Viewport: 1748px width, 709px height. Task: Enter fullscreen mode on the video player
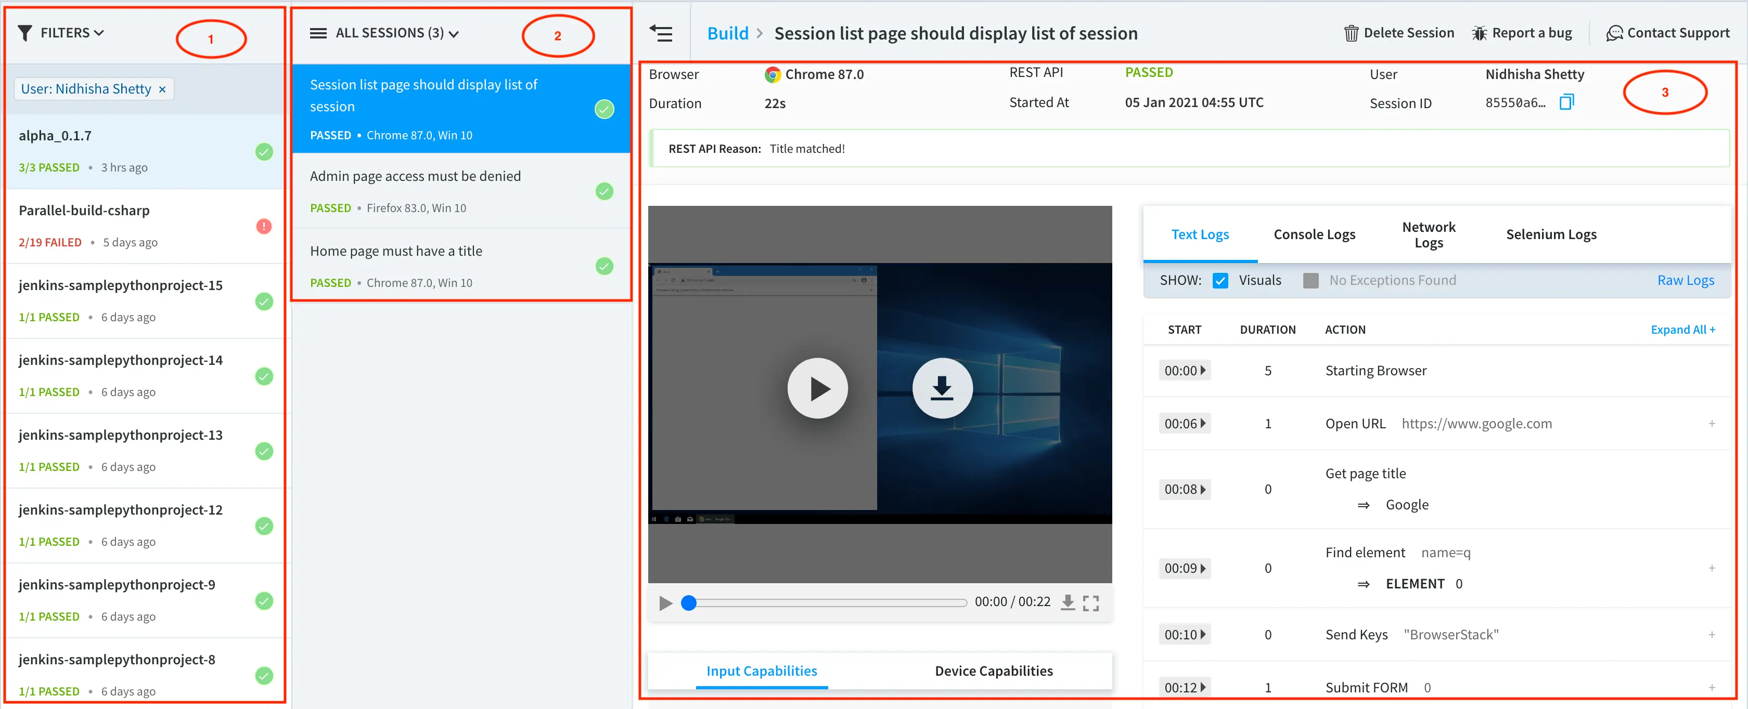pos(1090,602)
